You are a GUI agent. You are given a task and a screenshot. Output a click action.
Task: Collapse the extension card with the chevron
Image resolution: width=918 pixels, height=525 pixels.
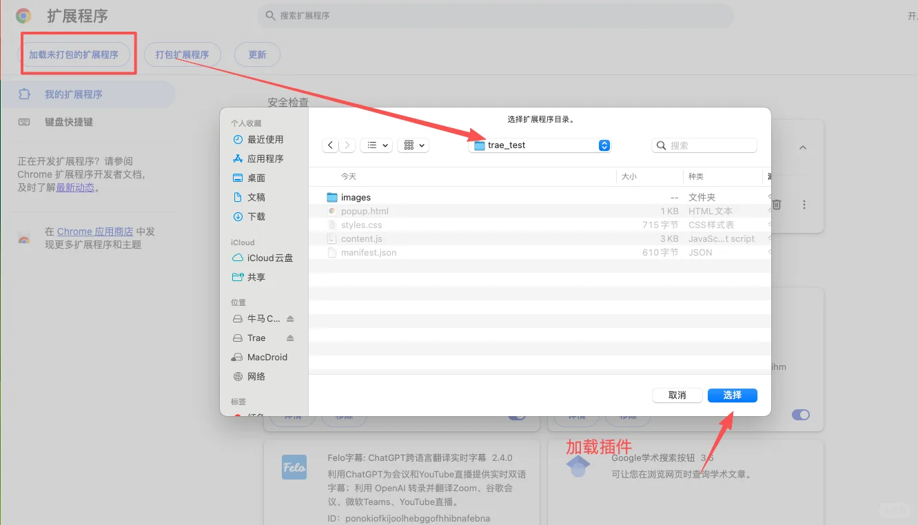click(x=803, y=147)
